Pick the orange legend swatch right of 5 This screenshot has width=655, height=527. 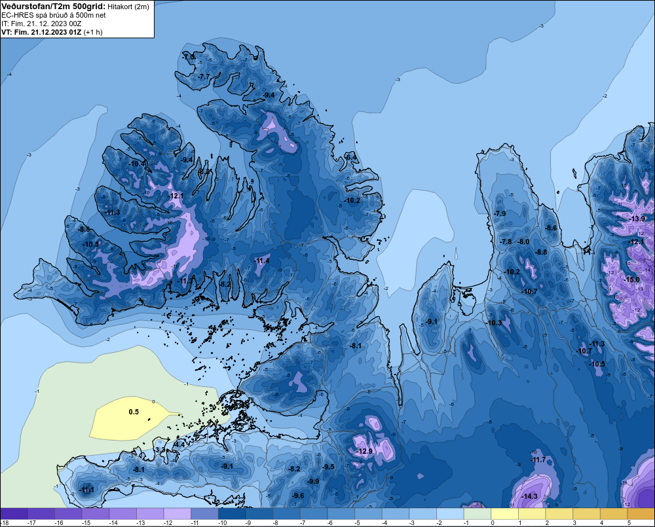pos(641,514)
